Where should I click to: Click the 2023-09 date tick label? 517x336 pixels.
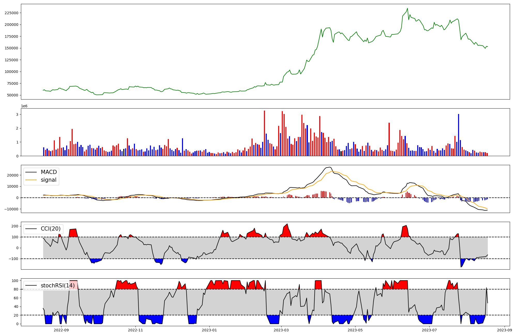(x=504, y=330)
